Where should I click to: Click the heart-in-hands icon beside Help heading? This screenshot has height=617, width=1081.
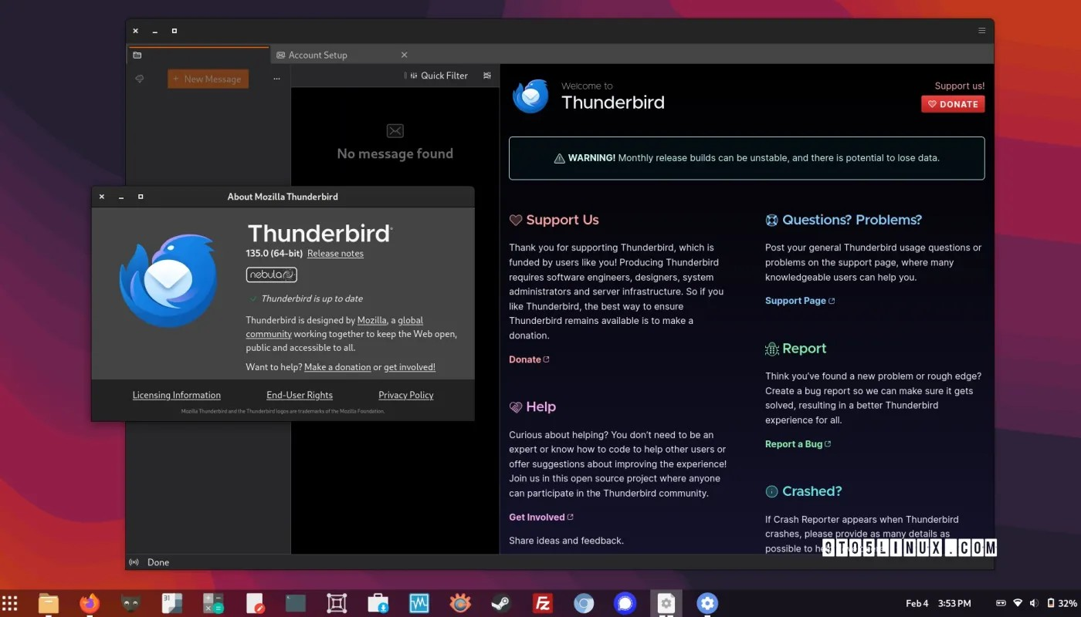515,406
